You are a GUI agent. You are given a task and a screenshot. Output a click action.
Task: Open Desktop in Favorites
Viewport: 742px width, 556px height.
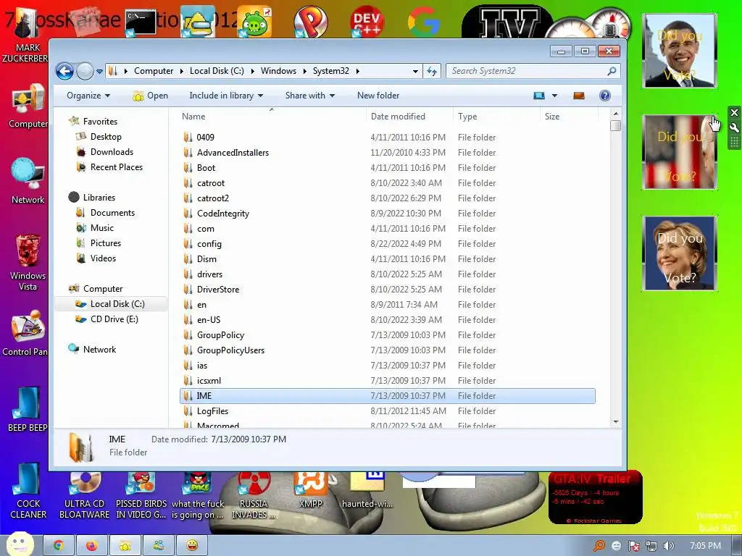[106, 137]
